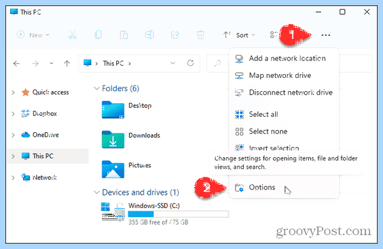Choose Invert selection from menu
383x249 pixels.
click(284, 147)
